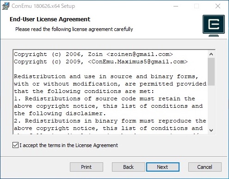Viewport: 229px width, 179px height.
Task: Proceed with the Next button
Action: (x=163, y=167)
